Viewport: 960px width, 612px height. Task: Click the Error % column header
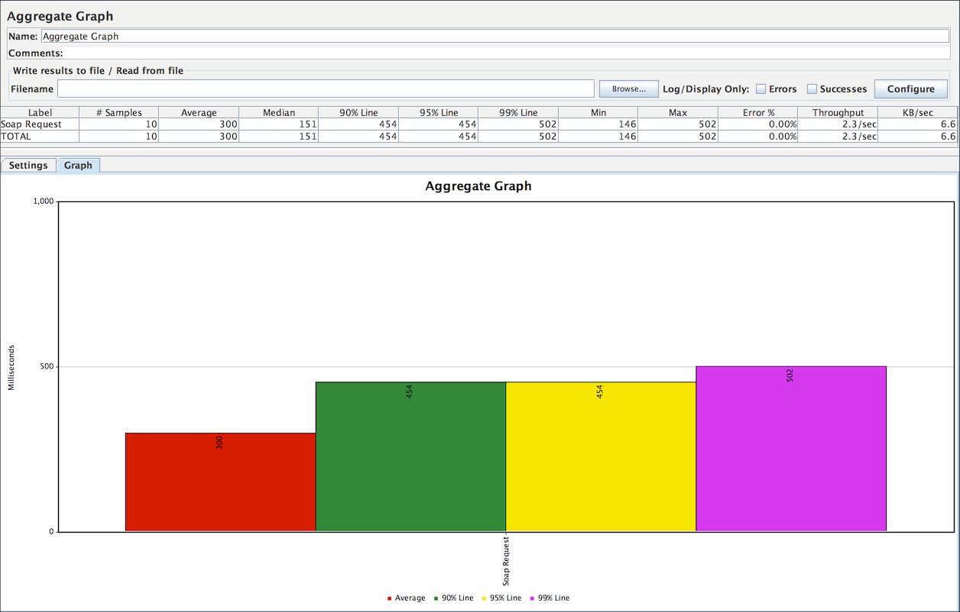pyautogui.click(x=757, y=113)
